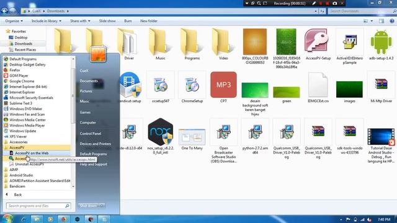Click the Slide show toolbar button

coord(107,21)
